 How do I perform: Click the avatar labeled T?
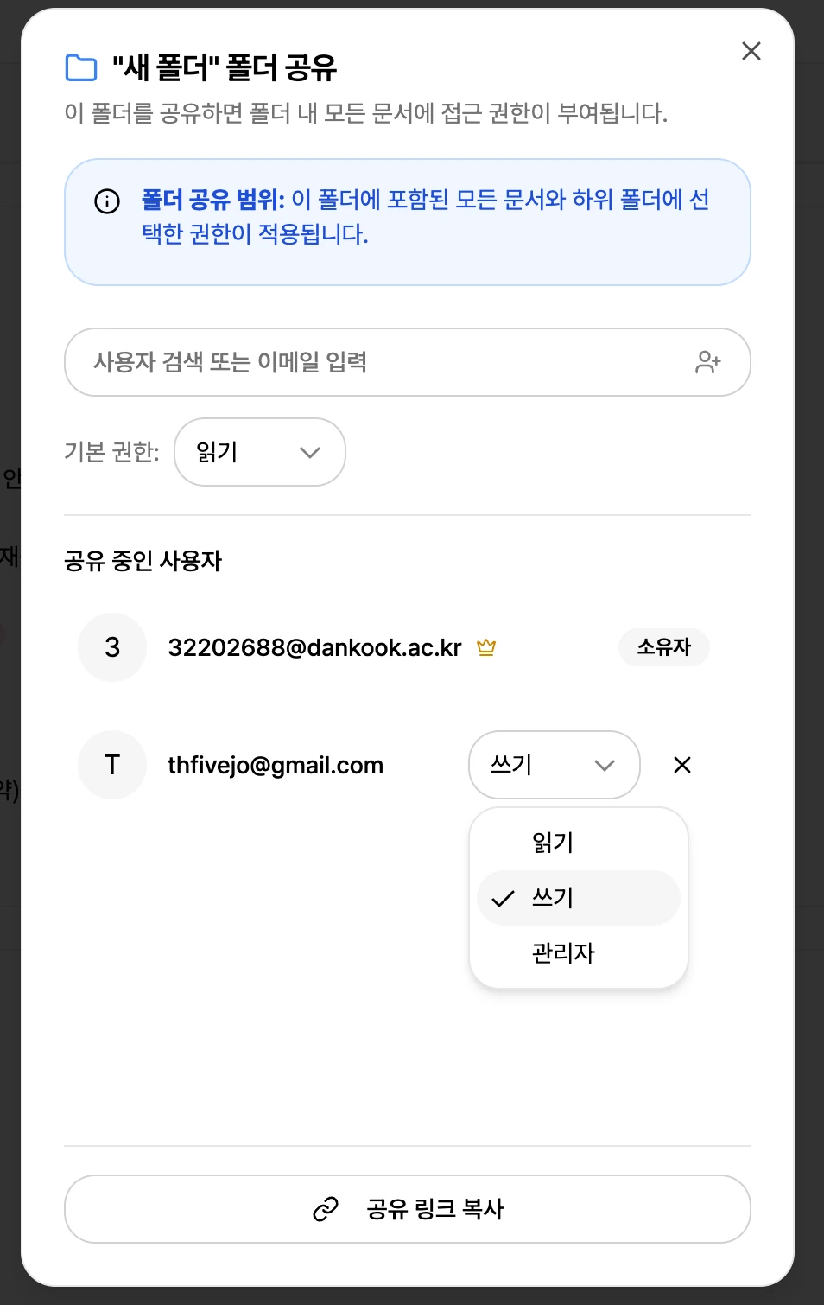(112, 765)
